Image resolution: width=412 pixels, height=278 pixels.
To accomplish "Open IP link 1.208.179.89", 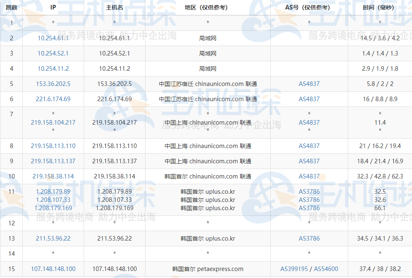I will (53, 191).
